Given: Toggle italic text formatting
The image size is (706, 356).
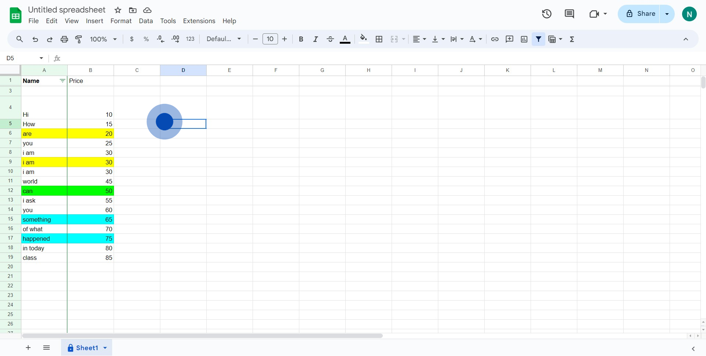Looking at the screenshot, I should [x=315, y=39].
